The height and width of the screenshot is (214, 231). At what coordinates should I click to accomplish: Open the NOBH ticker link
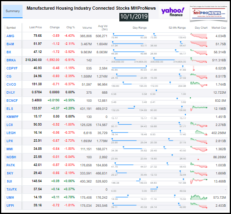point(11,157)
